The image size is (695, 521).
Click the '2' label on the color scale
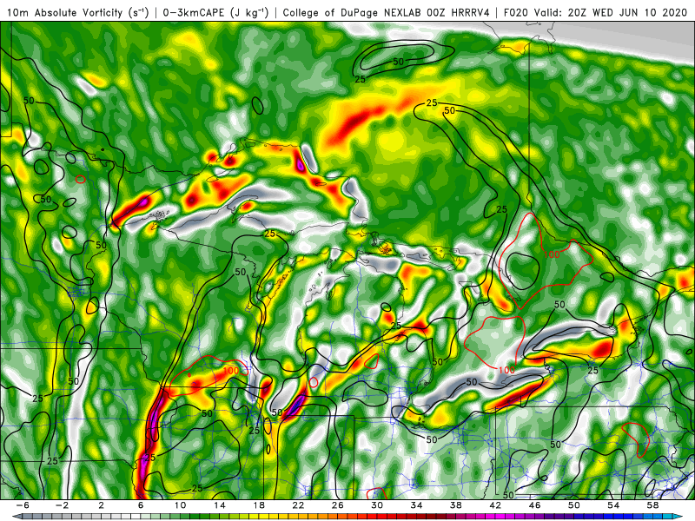pos(101,505)
